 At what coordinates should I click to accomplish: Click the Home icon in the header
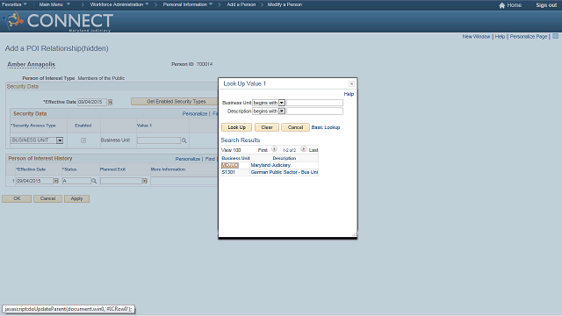point(501,5)
